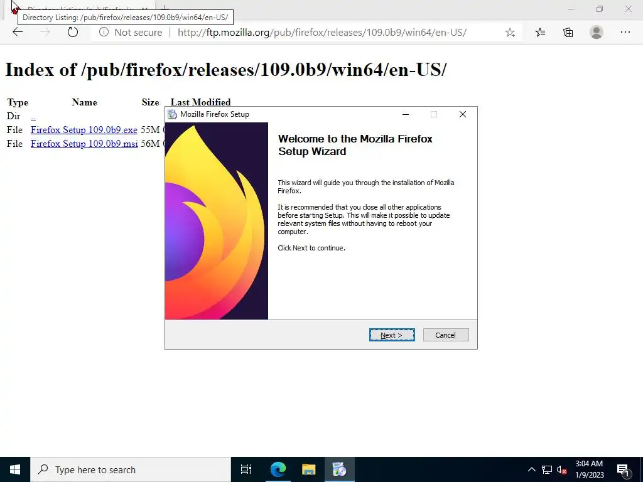Select the Last Modified column header

[200, 102]
